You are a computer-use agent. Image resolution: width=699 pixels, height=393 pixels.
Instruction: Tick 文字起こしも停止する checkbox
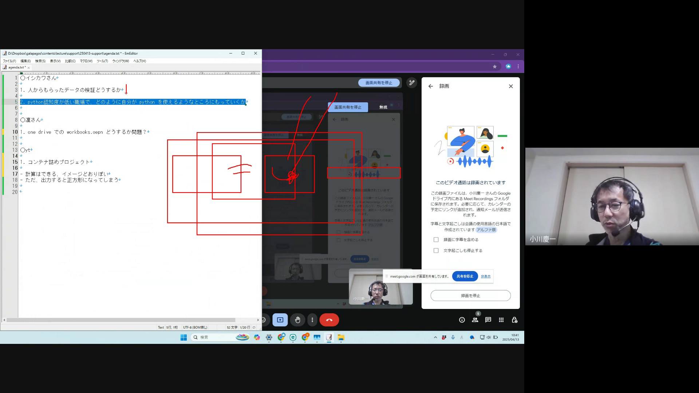coord(436,250)
